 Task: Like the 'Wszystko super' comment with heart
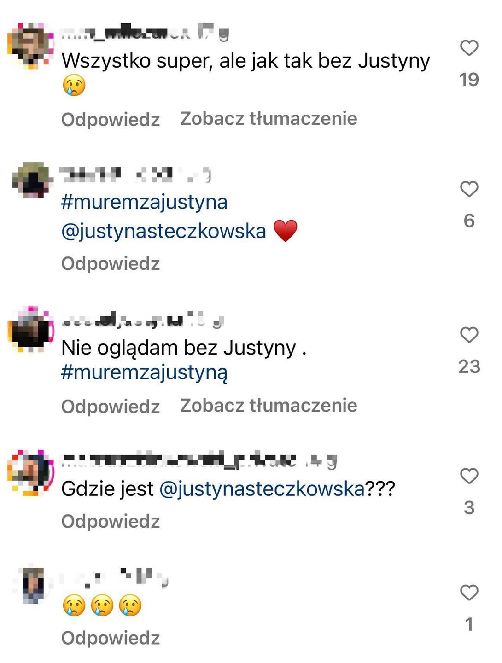tap(469, 48)
